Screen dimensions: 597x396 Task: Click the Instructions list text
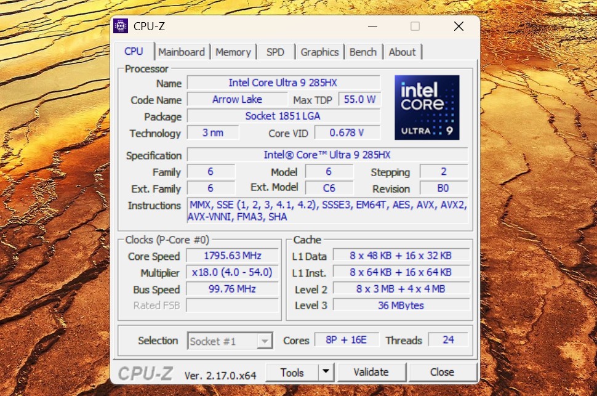tap(327, 211)
